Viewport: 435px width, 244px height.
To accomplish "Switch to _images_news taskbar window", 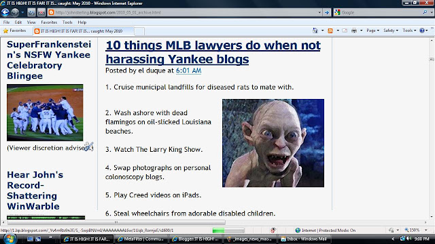I will (250, 239).
